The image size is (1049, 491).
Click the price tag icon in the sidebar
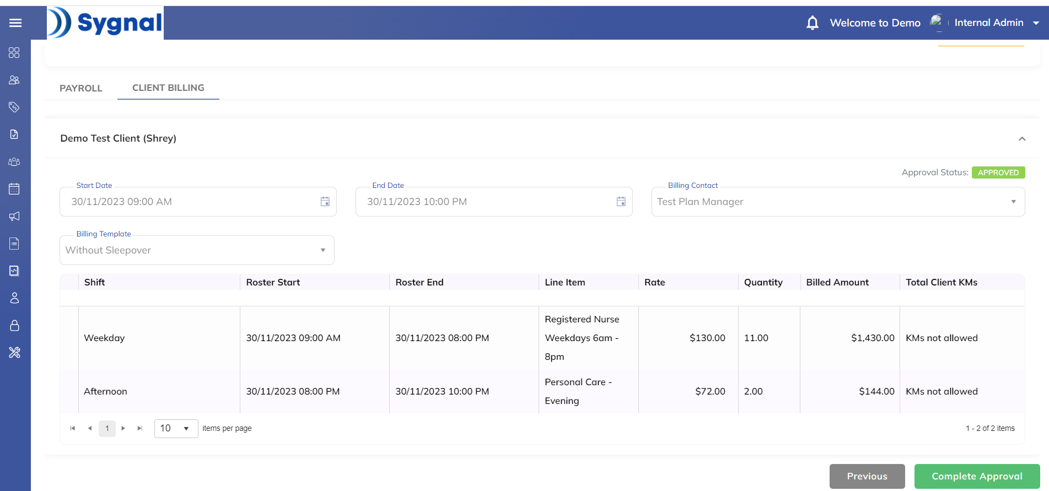point(14,107)
